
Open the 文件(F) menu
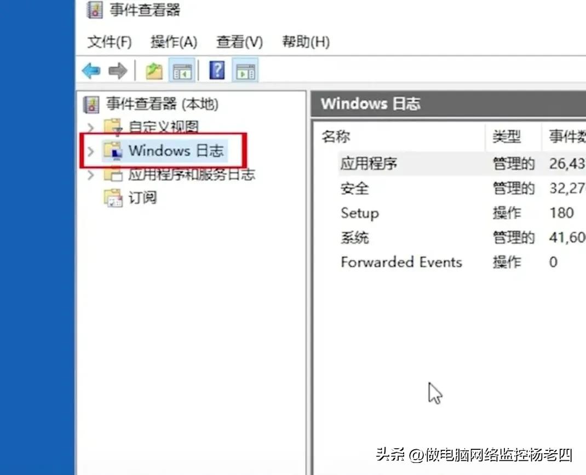(110, 42)
